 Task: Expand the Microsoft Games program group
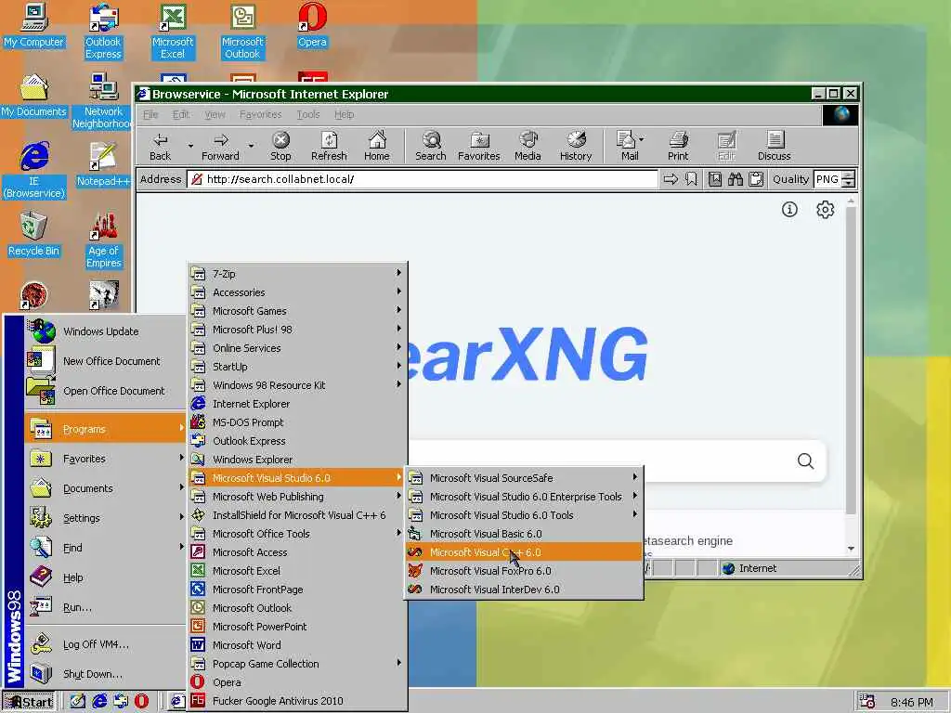[297, 311]
